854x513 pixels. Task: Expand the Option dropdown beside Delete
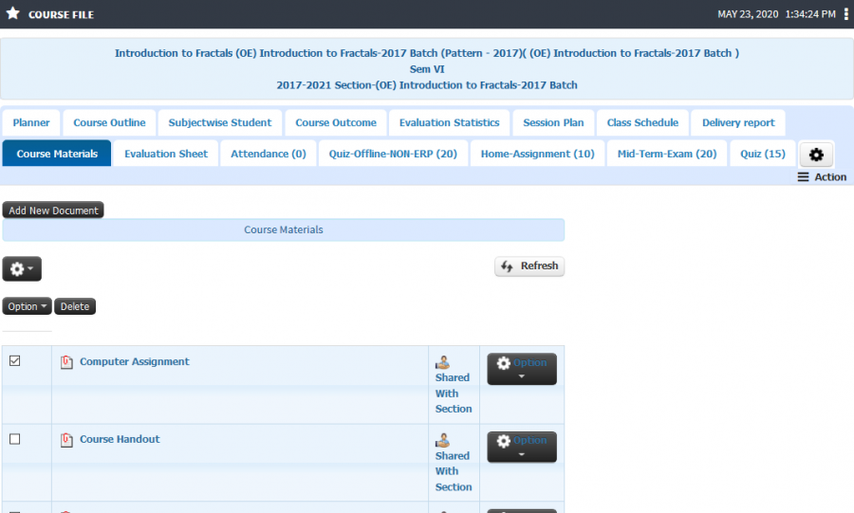pyautogui.click(x=27, y=306)
